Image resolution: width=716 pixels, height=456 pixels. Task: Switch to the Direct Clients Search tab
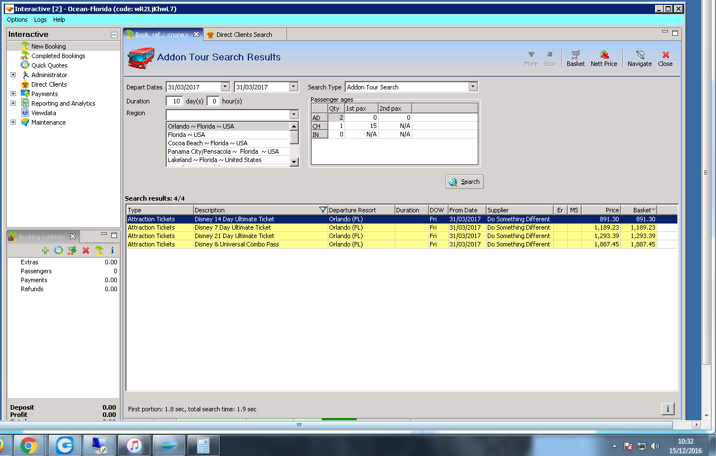[244, 35]
